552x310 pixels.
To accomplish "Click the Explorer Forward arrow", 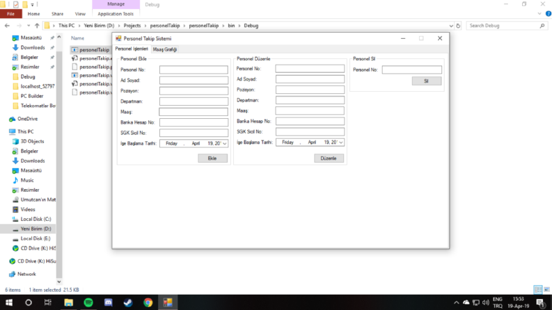I will click(19, 26).
